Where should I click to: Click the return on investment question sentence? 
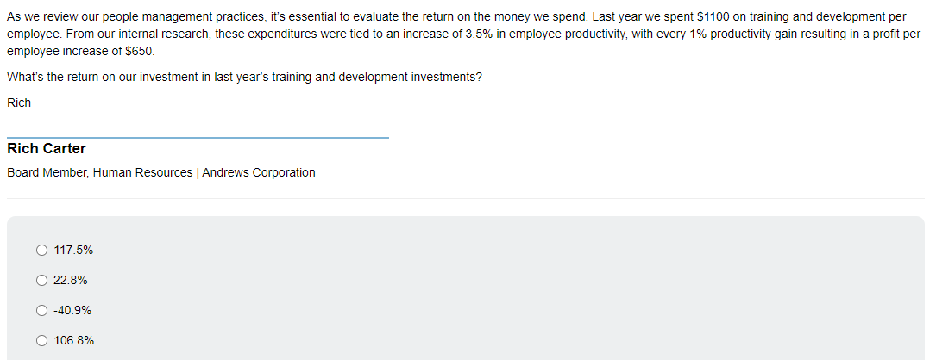244,78
